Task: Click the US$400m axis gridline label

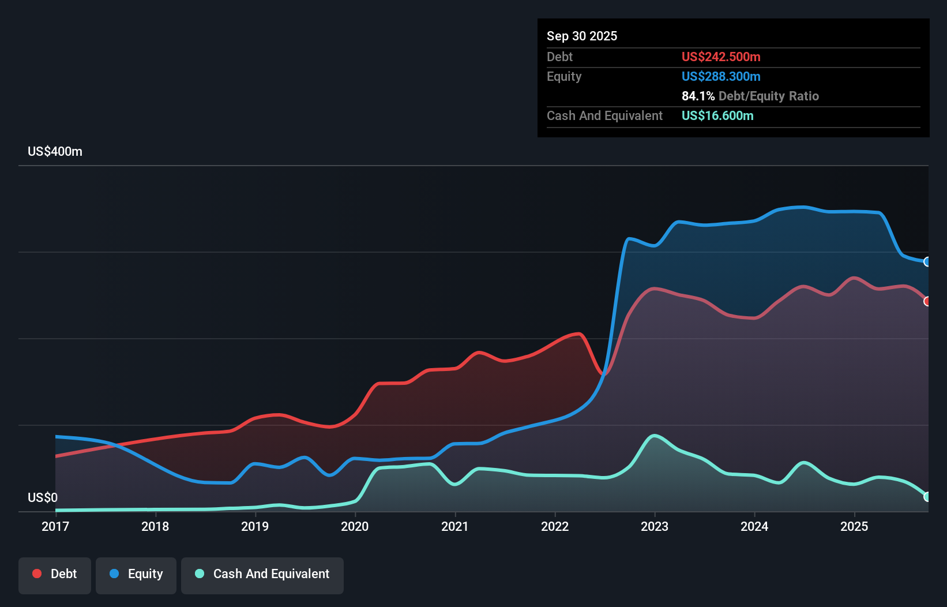Action: click(x=55, y=151)
